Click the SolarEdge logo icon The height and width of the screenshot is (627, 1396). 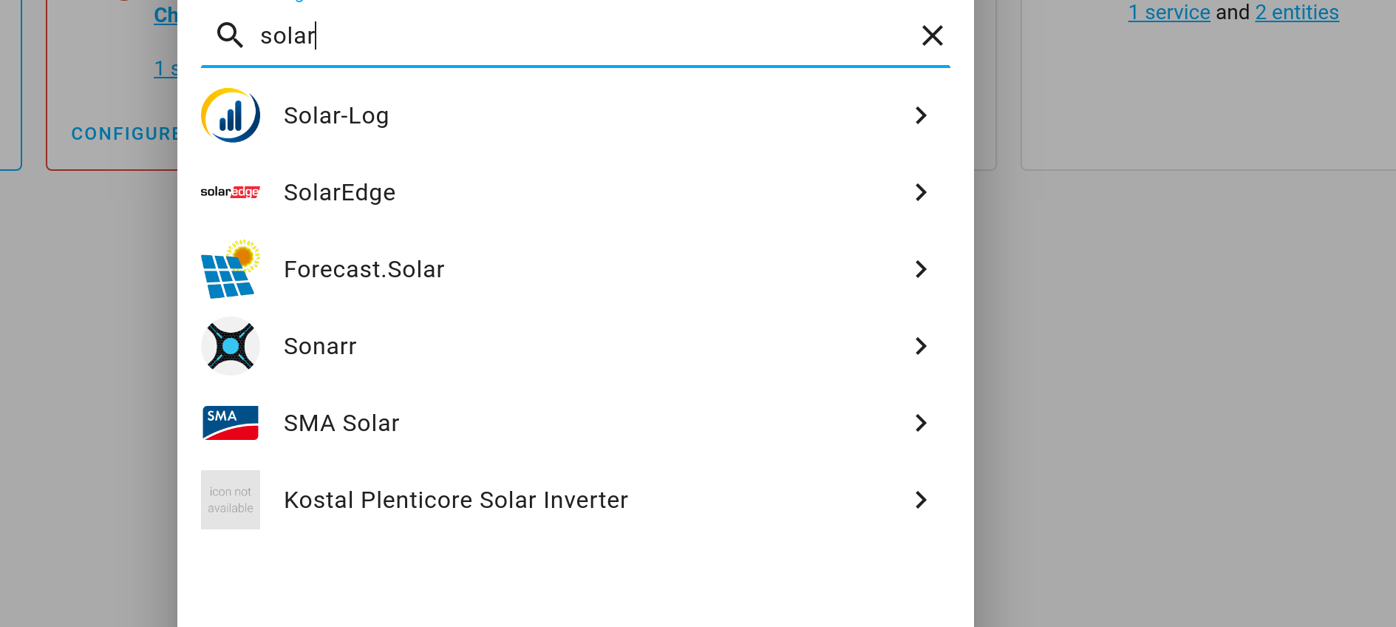(x=230, y=192)
